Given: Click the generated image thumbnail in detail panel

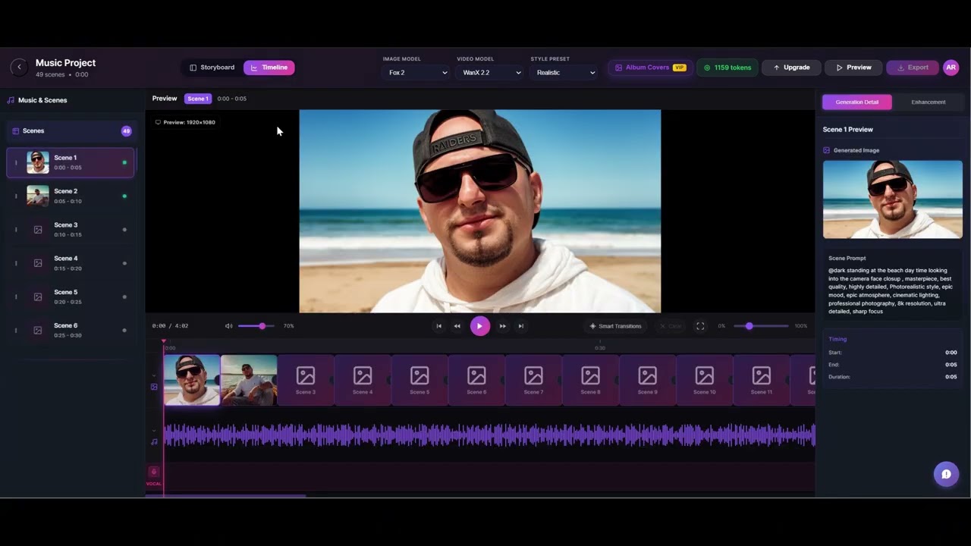Looking at the screenshot, I should point(892,199).
